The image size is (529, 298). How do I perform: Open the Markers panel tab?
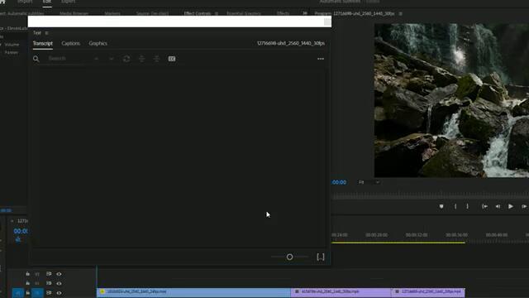point(112,13)
